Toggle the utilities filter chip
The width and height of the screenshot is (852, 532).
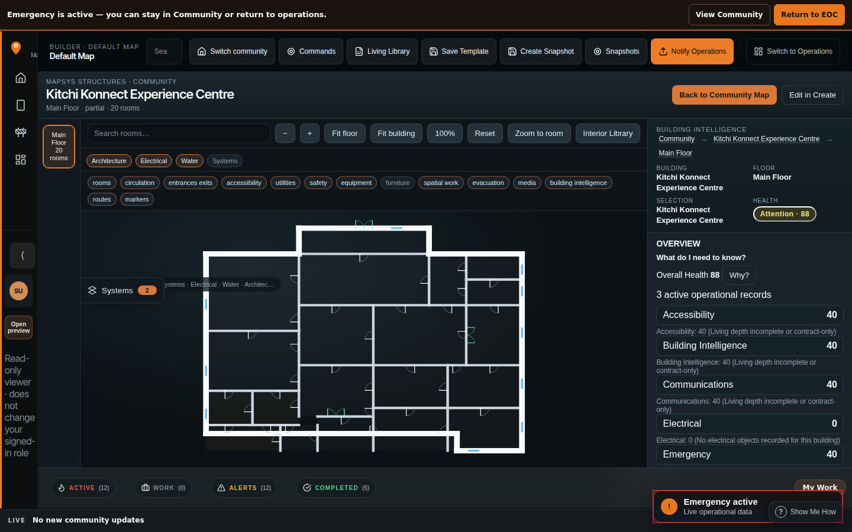pos(285,183)
